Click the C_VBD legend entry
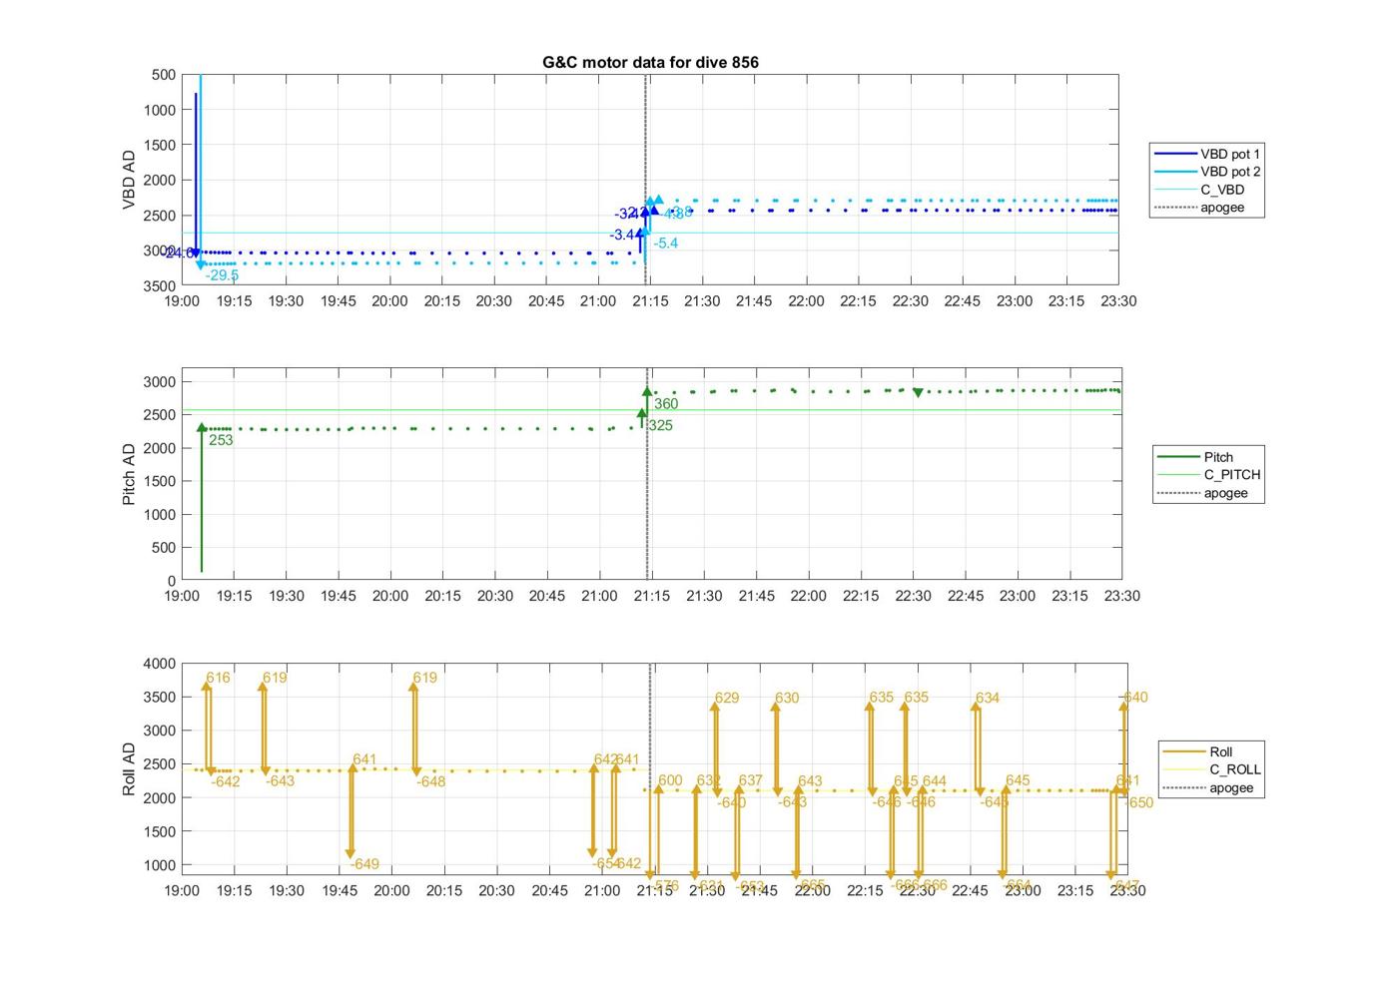The image size is (1398, 984). coord(1200,190)
